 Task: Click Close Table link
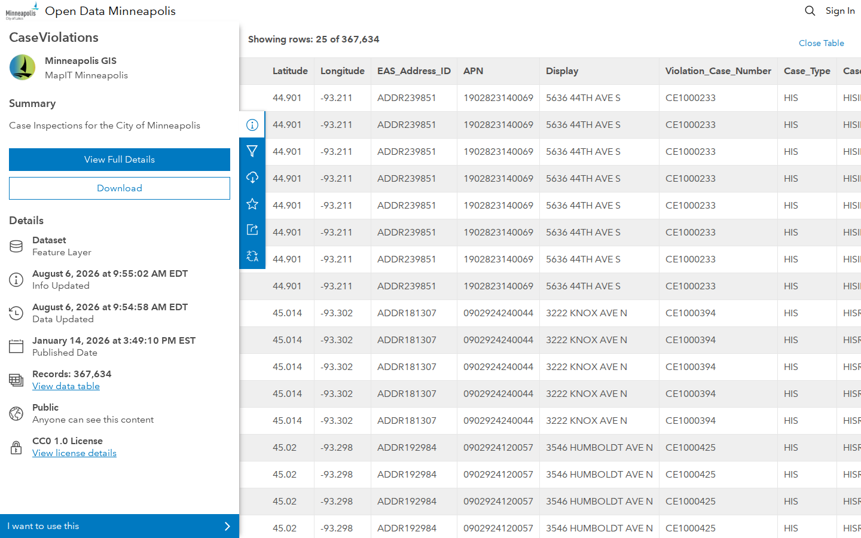click(x=822, y=43)
